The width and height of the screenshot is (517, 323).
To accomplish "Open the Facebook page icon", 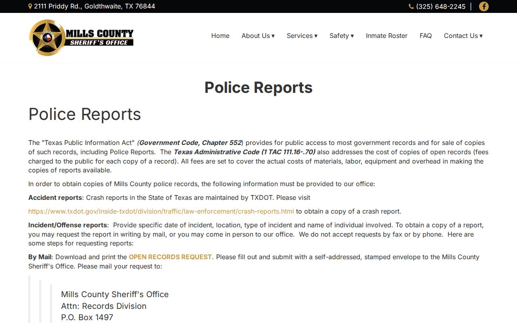I will tap(483, 6).
